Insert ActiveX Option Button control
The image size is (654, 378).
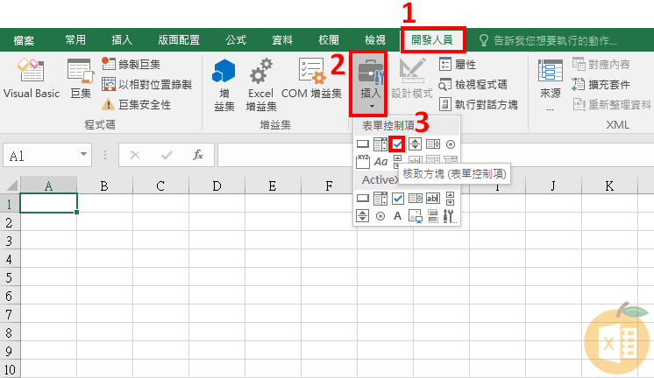click(x=380, y=216)
